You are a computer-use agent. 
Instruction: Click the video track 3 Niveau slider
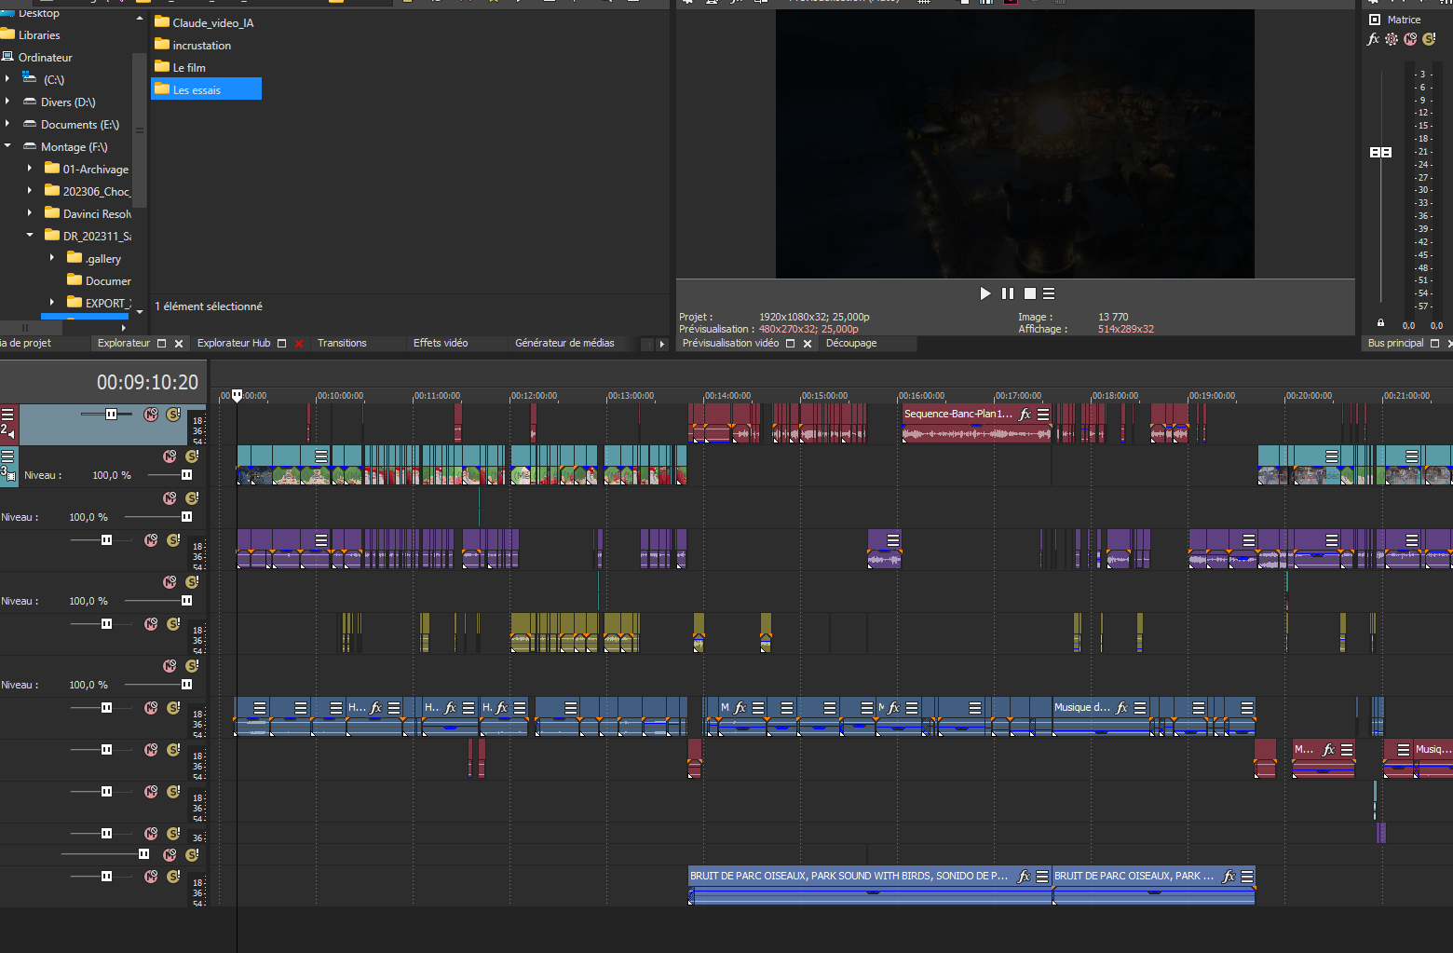point(186,475)
